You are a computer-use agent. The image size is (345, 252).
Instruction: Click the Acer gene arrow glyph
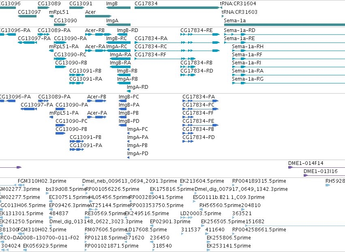(x=98, y=16)
